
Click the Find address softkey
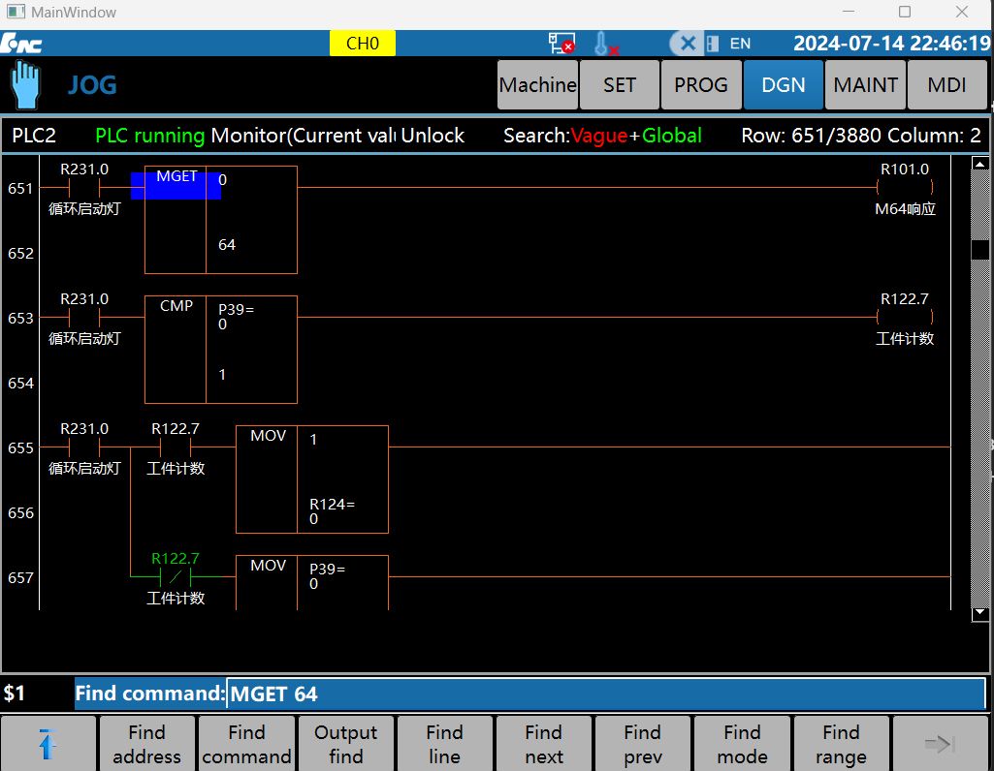click(147, 744)
